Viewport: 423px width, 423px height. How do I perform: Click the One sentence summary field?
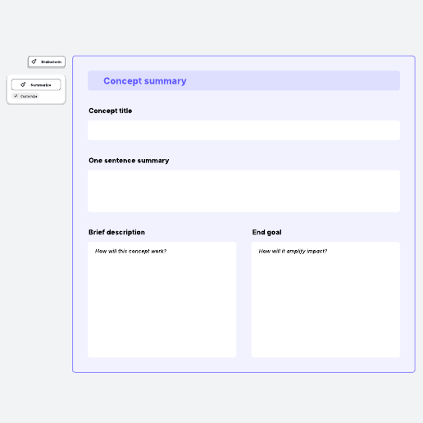coord(243,191)
